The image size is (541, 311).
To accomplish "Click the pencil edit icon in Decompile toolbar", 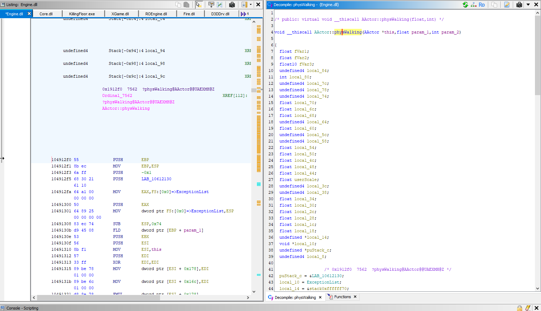I will tap(507, 5).
